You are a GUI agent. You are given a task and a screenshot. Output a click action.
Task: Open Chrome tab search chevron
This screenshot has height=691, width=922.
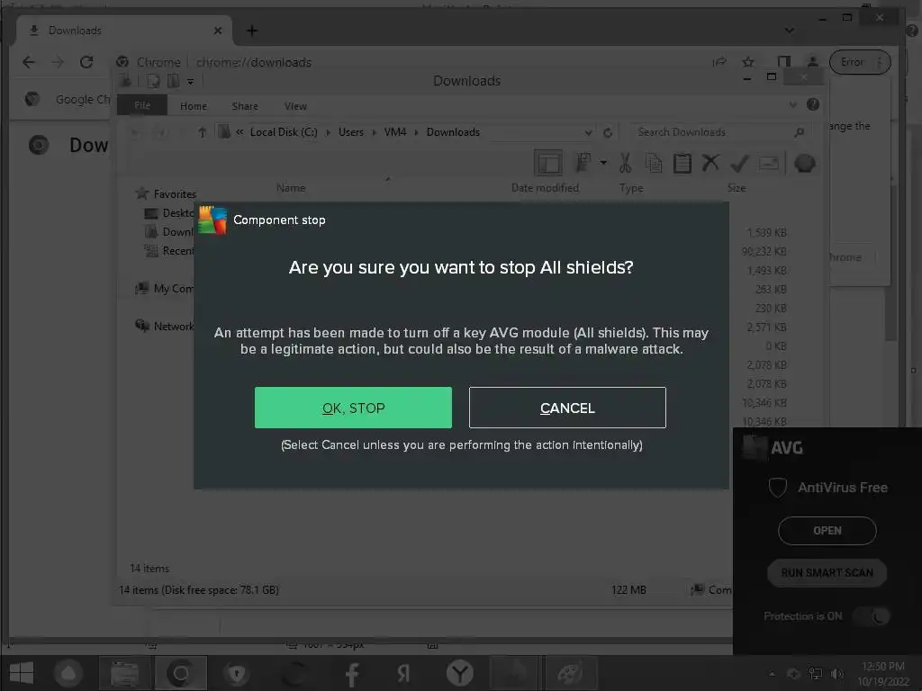[x=789, y=30]
